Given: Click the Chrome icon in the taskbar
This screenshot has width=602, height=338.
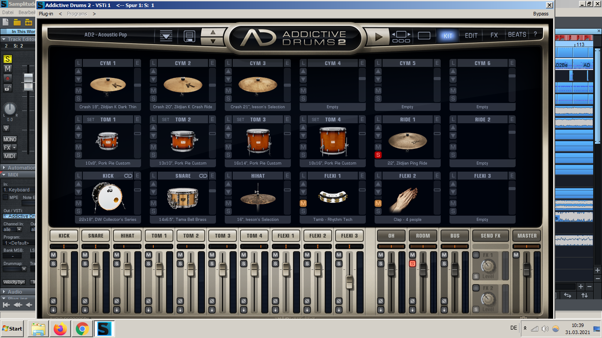Looking at the screenshot, I should click(x=82, y=329).
